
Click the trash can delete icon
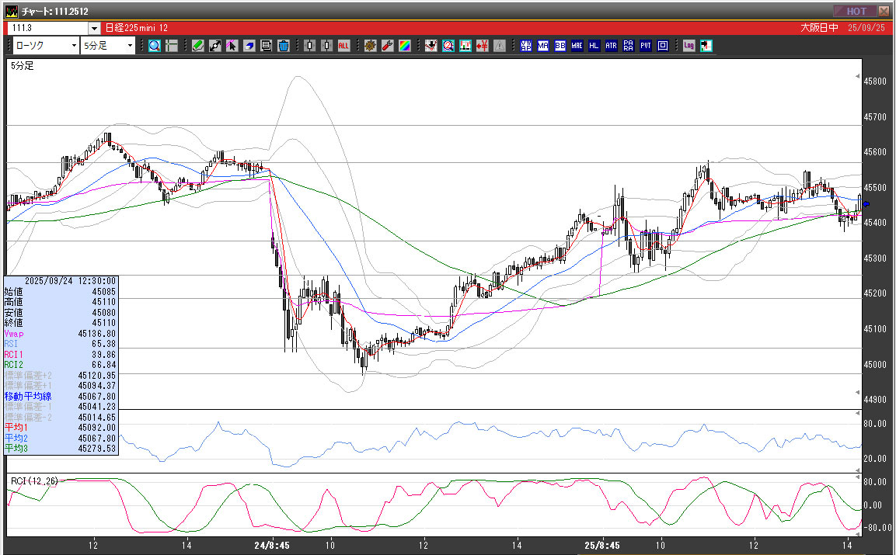(284, 46)
